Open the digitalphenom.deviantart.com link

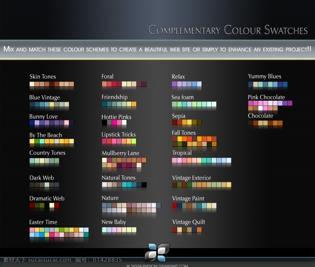click(x=157, y=265)
